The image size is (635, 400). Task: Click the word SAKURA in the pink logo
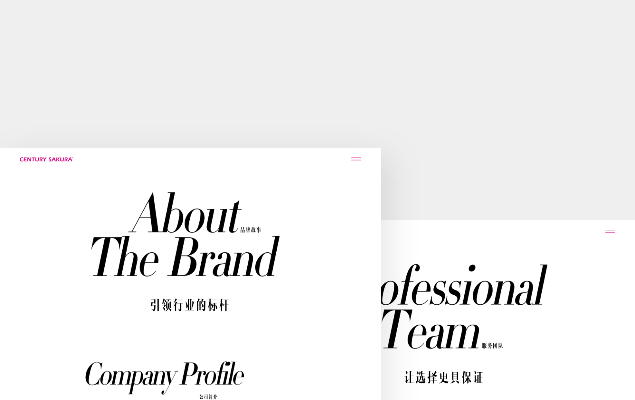[61, 160]
